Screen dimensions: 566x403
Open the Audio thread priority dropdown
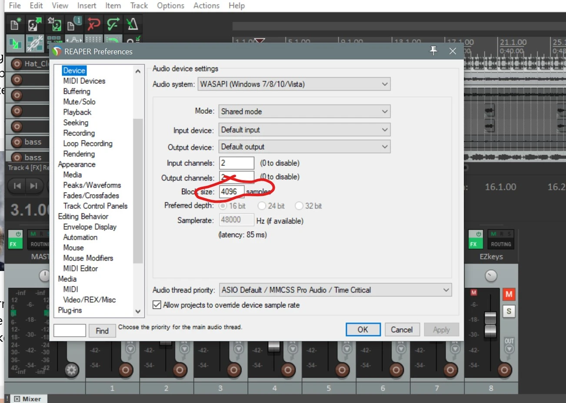click(335, 290)
